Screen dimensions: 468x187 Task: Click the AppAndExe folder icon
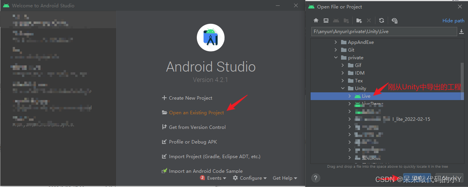click(344, 42)
